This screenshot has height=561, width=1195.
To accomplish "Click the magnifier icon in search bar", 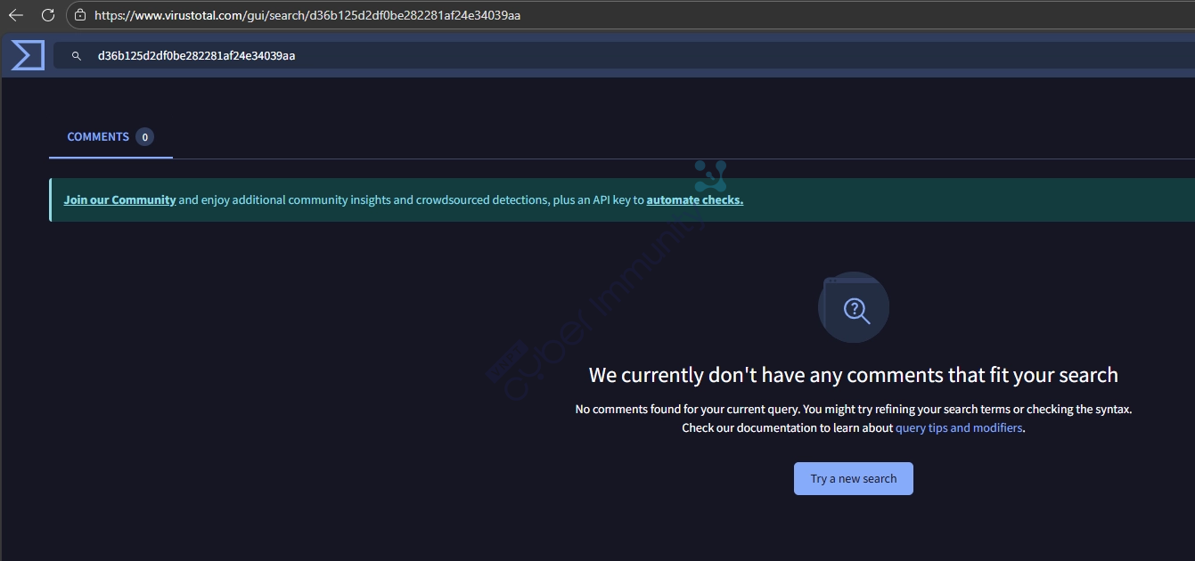I will click(77, 56).
